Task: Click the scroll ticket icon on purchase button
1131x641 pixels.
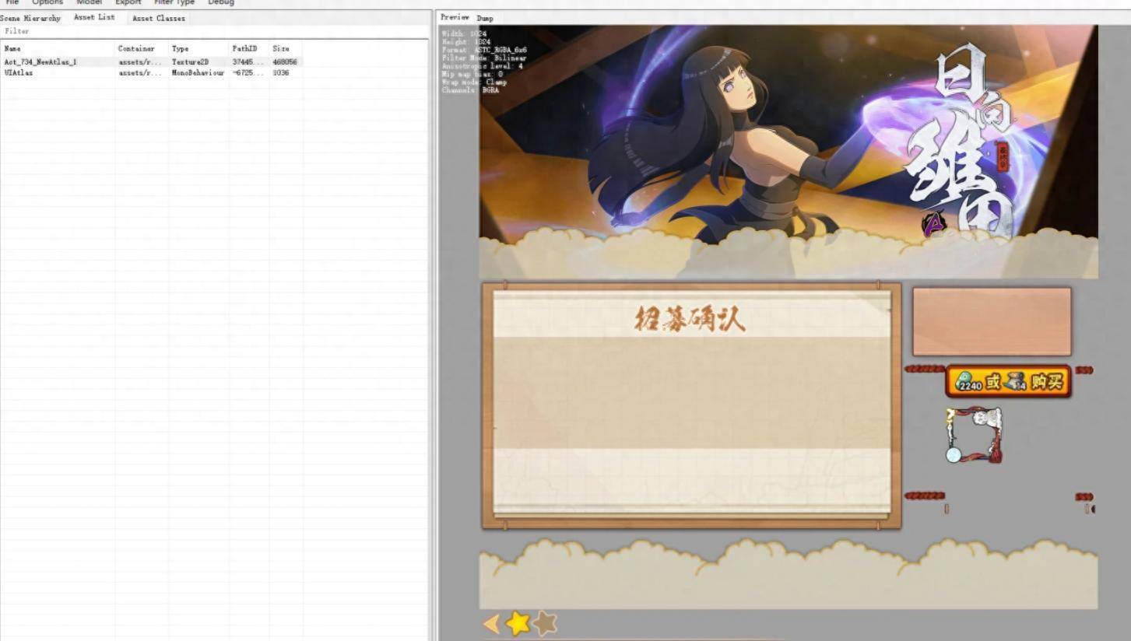Action: (1014, 382)
